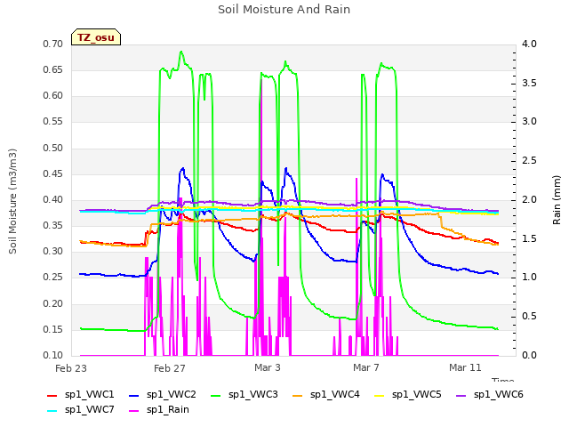Click the green sp1_VWC3 legend color marker
This screenshot has width=569, height=427.
pos(215,395)
